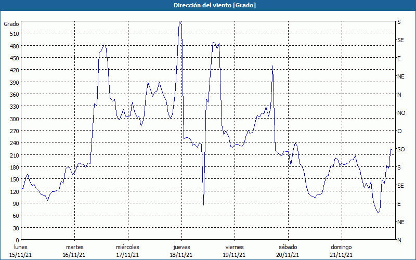Click the 360 y-axis label
The image size is (416, 260).
(15, 95)
